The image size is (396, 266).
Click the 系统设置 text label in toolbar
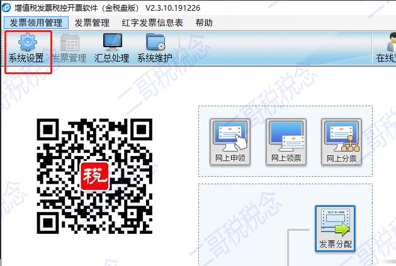(28, 58)
